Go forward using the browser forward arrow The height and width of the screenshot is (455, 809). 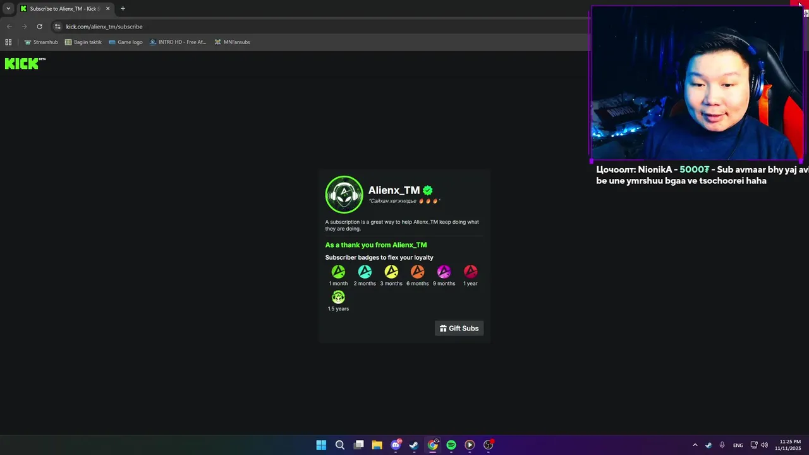[x=24, y=27]
